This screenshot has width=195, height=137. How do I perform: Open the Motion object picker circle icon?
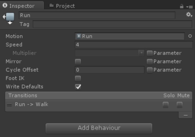[x=190, y=36]
